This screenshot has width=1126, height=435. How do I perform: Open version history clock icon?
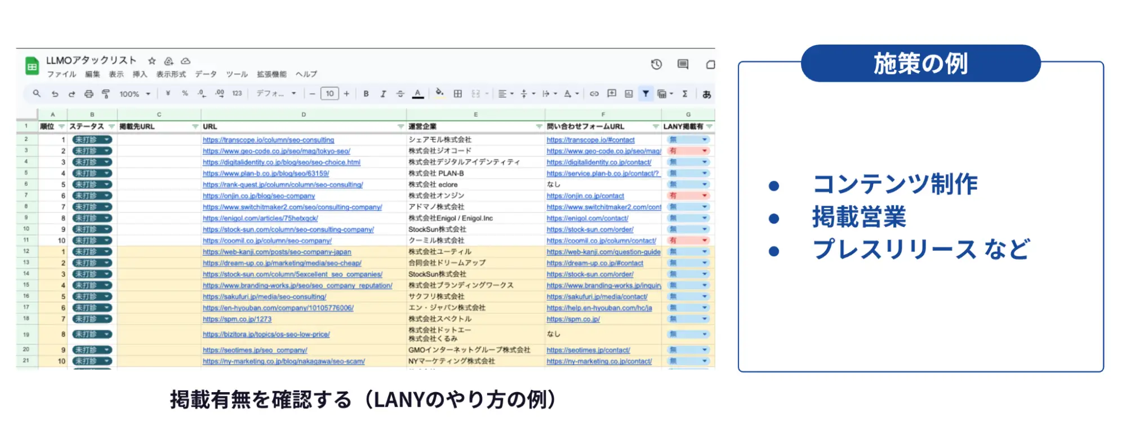656,64
